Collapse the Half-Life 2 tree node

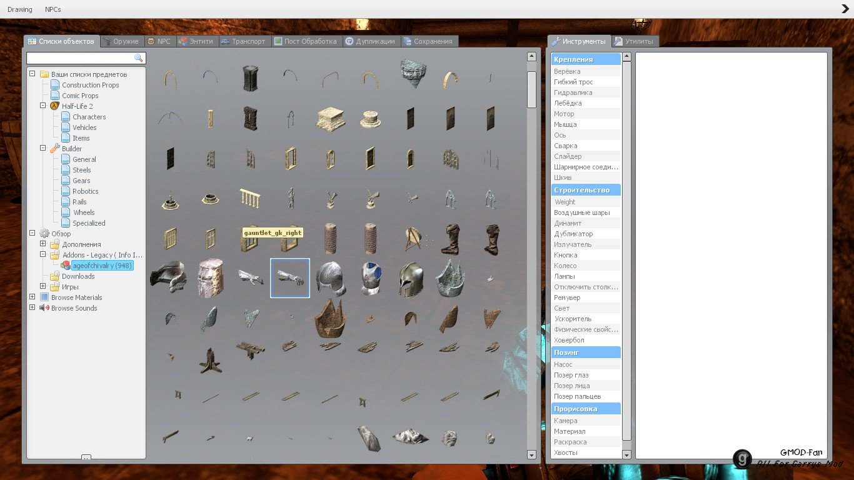(43, 106)
